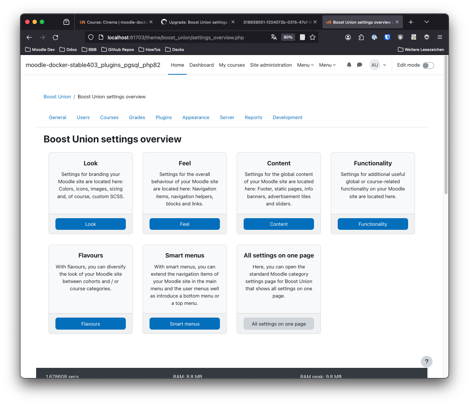
Task: Open the Feel settings button
Action: pos(185,224)
